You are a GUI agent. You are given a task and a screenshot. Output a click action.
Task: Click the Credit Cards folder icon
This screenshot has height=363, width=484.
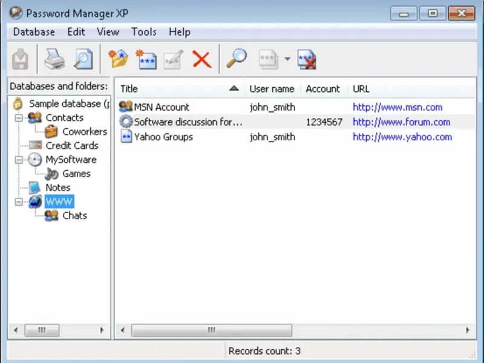(x=35, y=145)
